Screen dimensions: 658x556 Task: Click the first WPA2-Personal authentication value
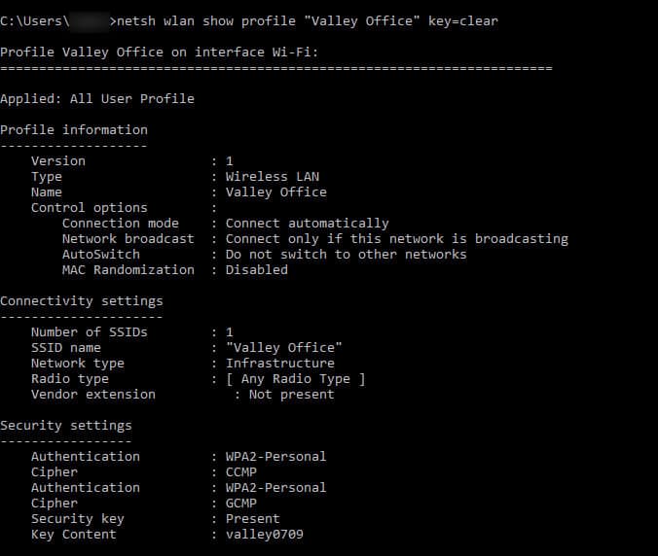pos(275,456)
